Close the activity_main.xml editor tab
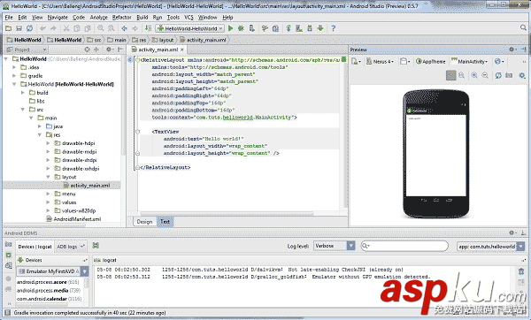 click(182, 50)
